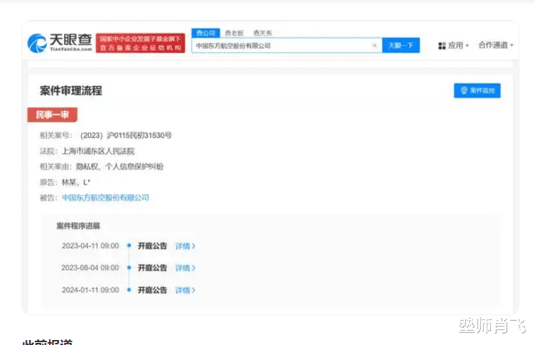Click the case number (2023) 沪0115民初31530号

[126, 136]
